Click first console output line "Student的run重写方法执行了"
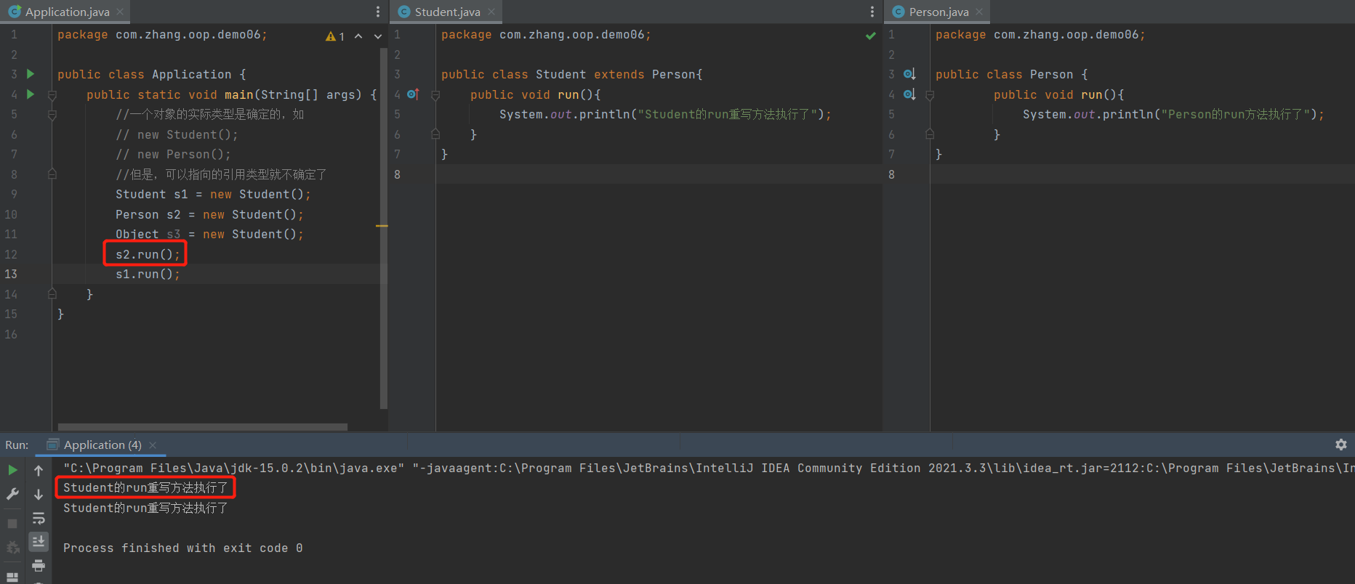Image resolution: width=1355 pixels, height=584 pixels. coord(145,488)
